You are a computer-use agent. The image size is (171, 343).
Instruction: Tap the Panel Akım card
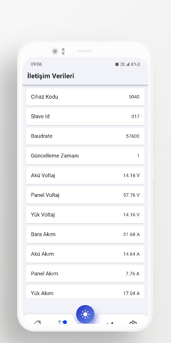click(85, 274)
